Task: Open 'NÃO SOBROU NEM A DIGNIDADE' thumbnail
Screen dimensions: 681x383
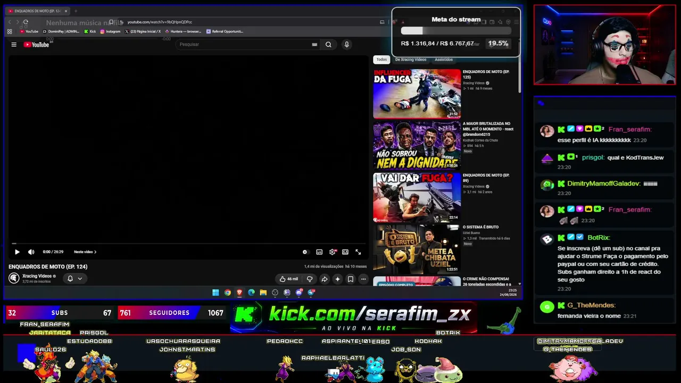Action: coord(417,145)
